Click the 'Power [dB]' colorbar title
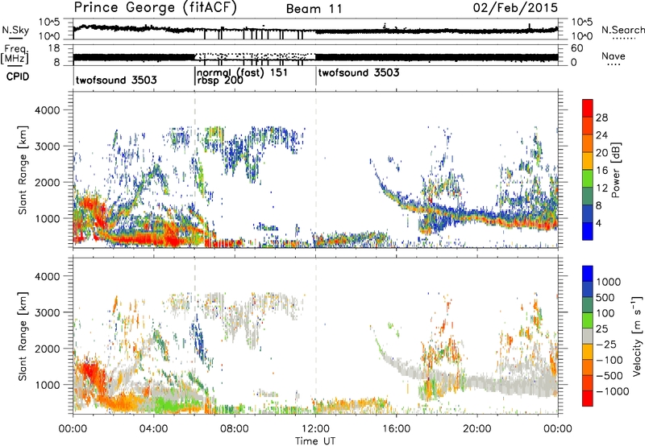Viewport: 645px width, 446px height. (615, 170)
